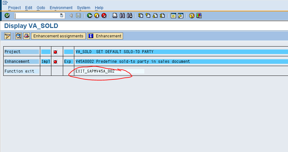Viewport: 288px width, 152px height.
Task: Open the Environment menu
Action: click(x=61, y=8)
